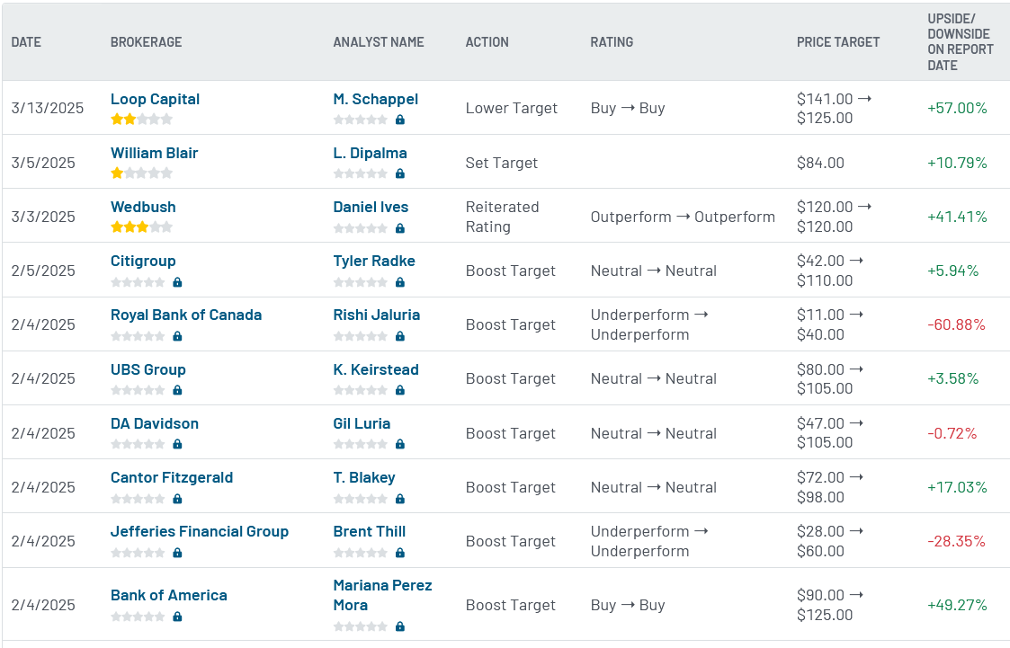Open the UBS Group brokerage link
The width and height of the screenshot is (1010, 648).
coord(148,370)
